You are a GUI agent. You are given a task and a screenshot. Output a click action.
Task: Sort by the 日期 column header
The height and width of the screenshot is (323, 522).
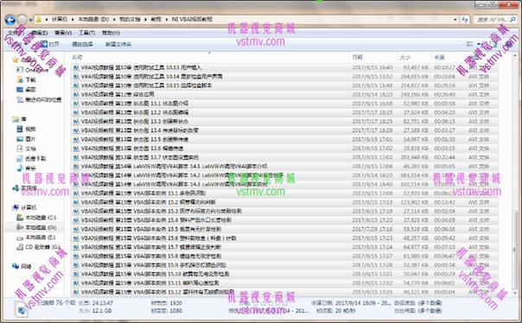357,57
